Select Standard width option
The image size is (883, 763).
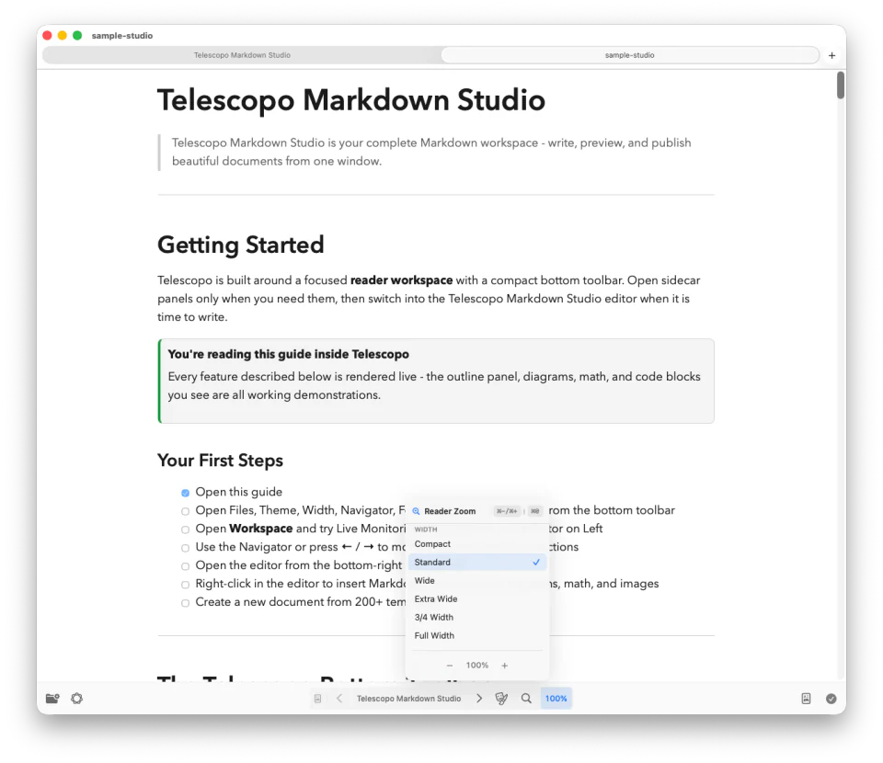[x=477, y=562]
